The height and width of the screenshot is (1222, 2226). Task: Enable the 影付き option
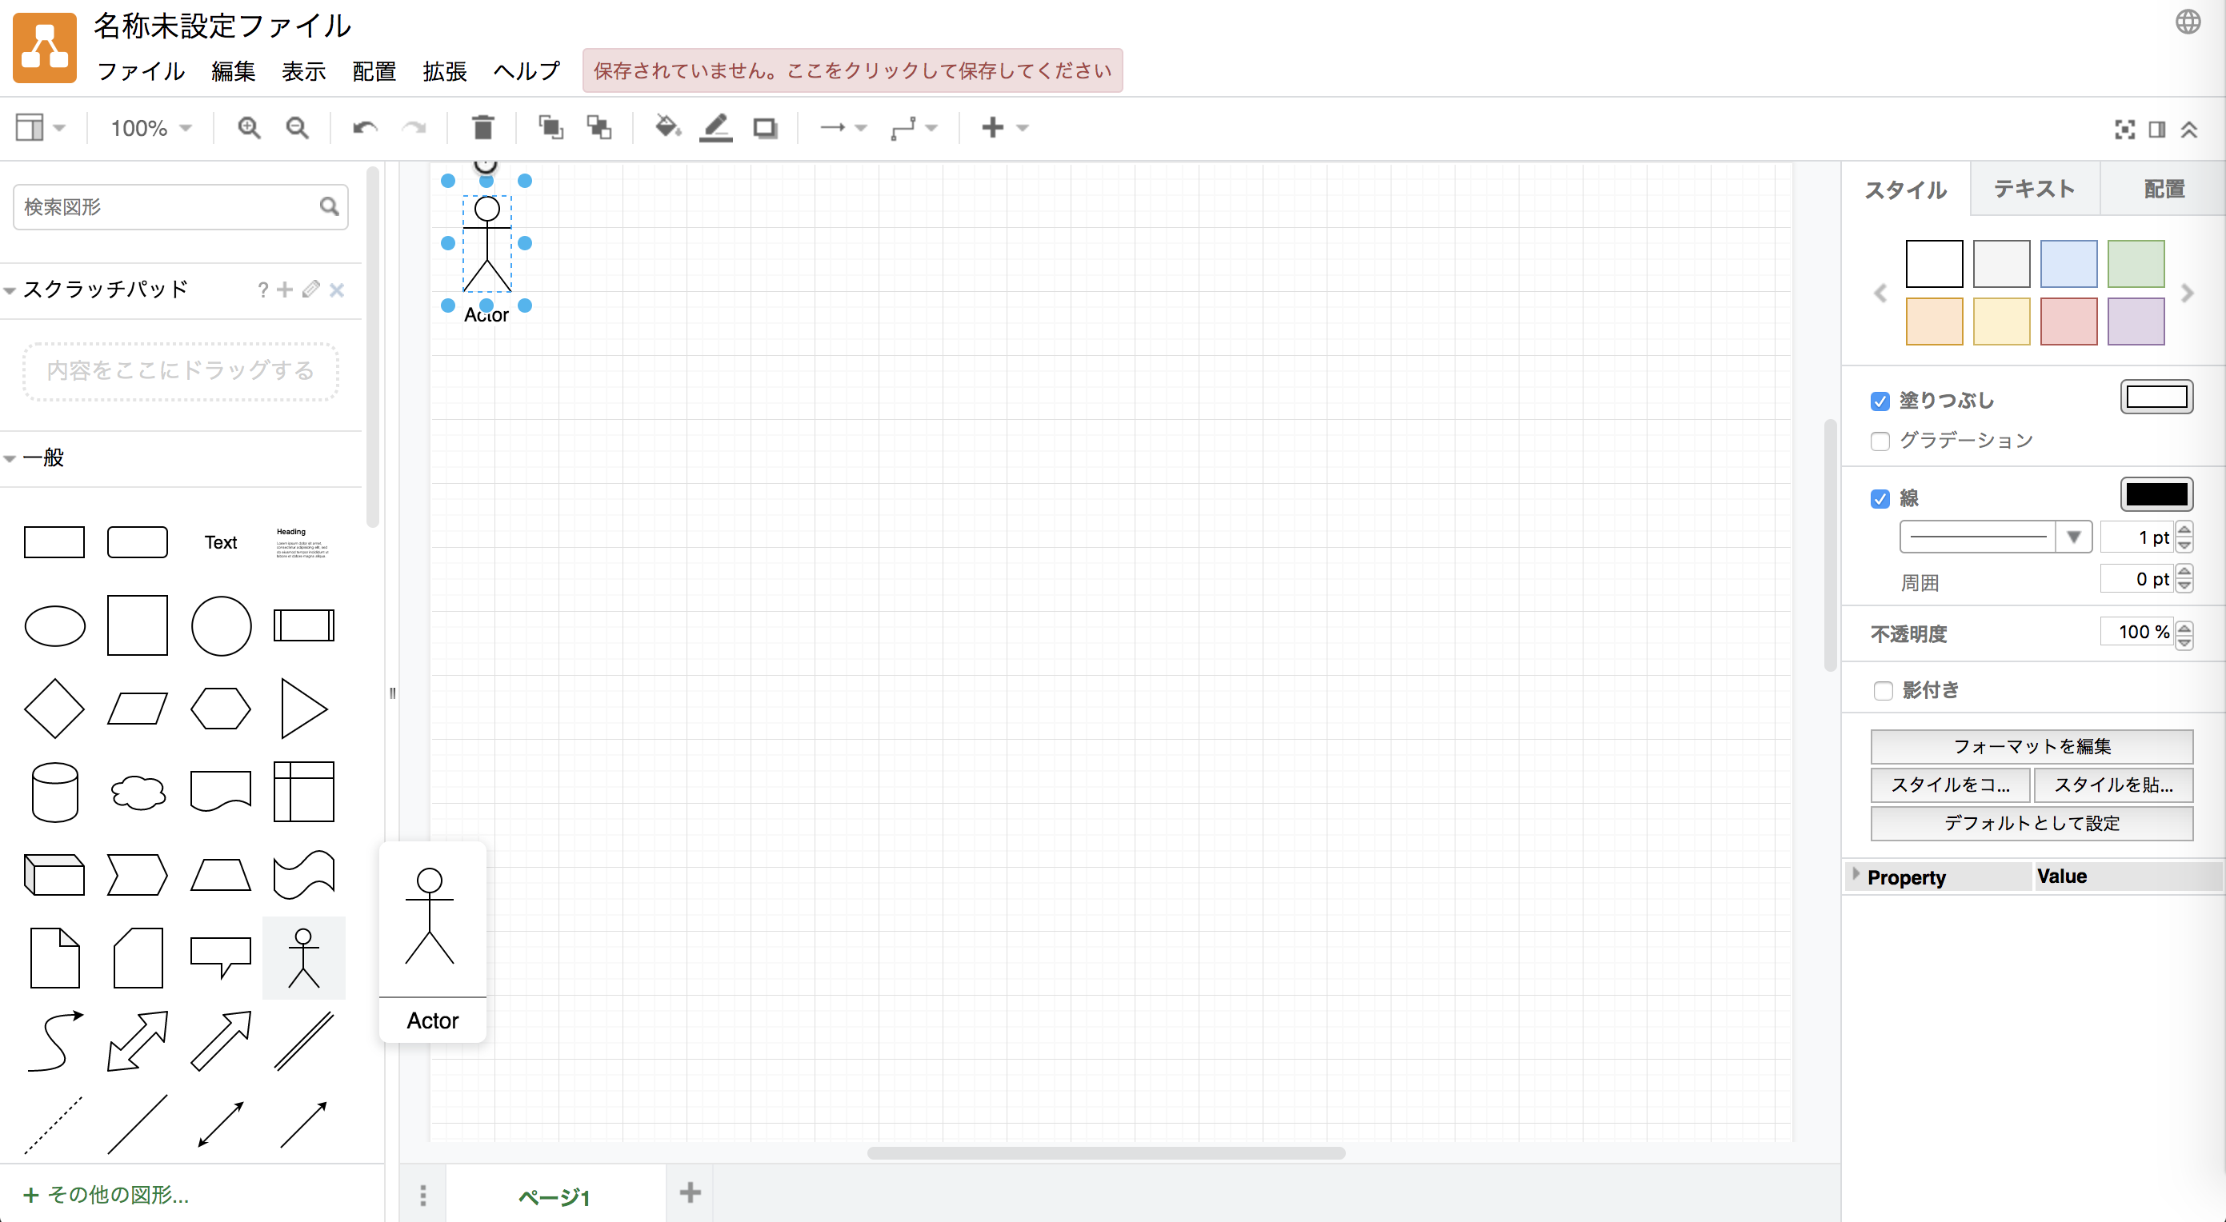(1884, 689)
